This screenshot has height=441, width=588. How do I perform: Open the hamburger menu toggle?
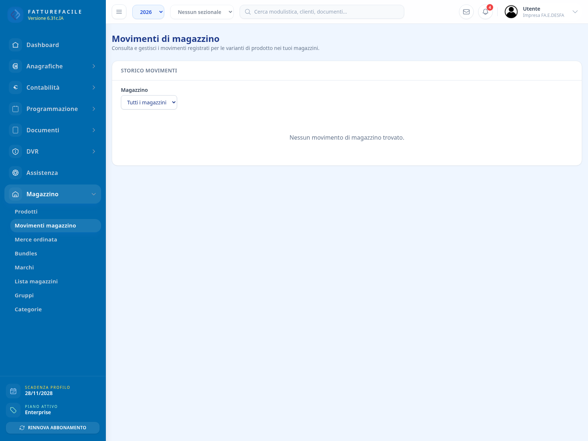tap(119, 12)
